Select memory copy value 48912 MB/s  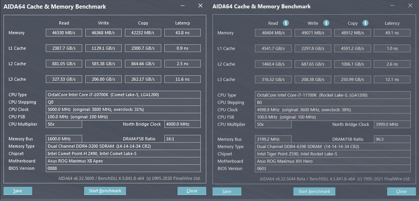pyautogui.click(x=352, y=33)
